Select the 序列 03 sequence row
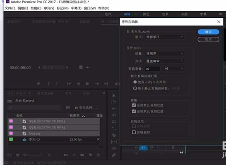The width and height of the screenshot is (226, 165). pos(54,139)
